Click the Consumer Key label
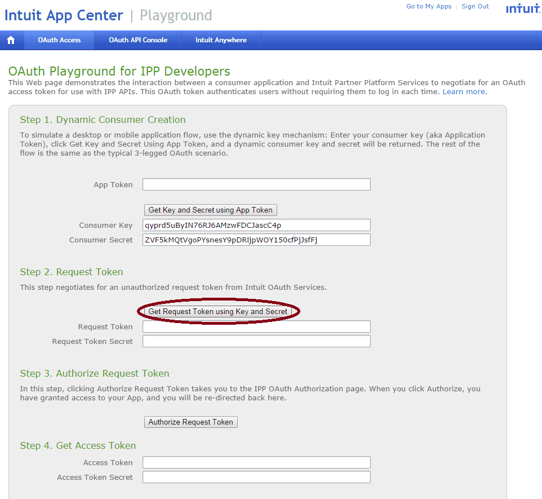Image resolution: width=542 pixels, height=499 pixels. [x=106, y=226]
